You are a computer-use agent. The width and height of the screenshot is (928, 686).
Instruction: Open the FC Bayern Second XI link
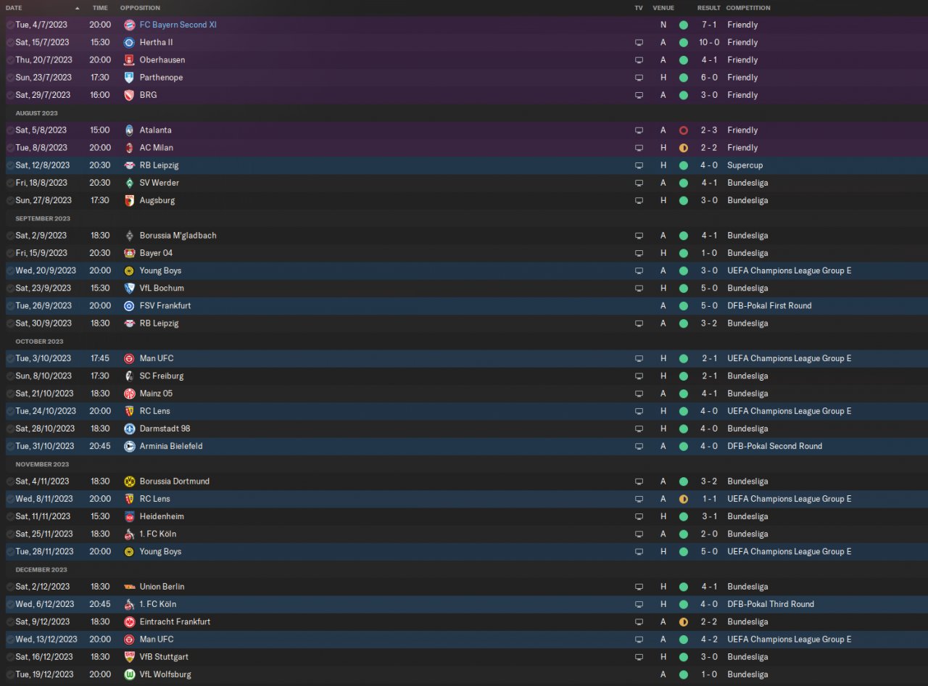[x=178, y=25]
